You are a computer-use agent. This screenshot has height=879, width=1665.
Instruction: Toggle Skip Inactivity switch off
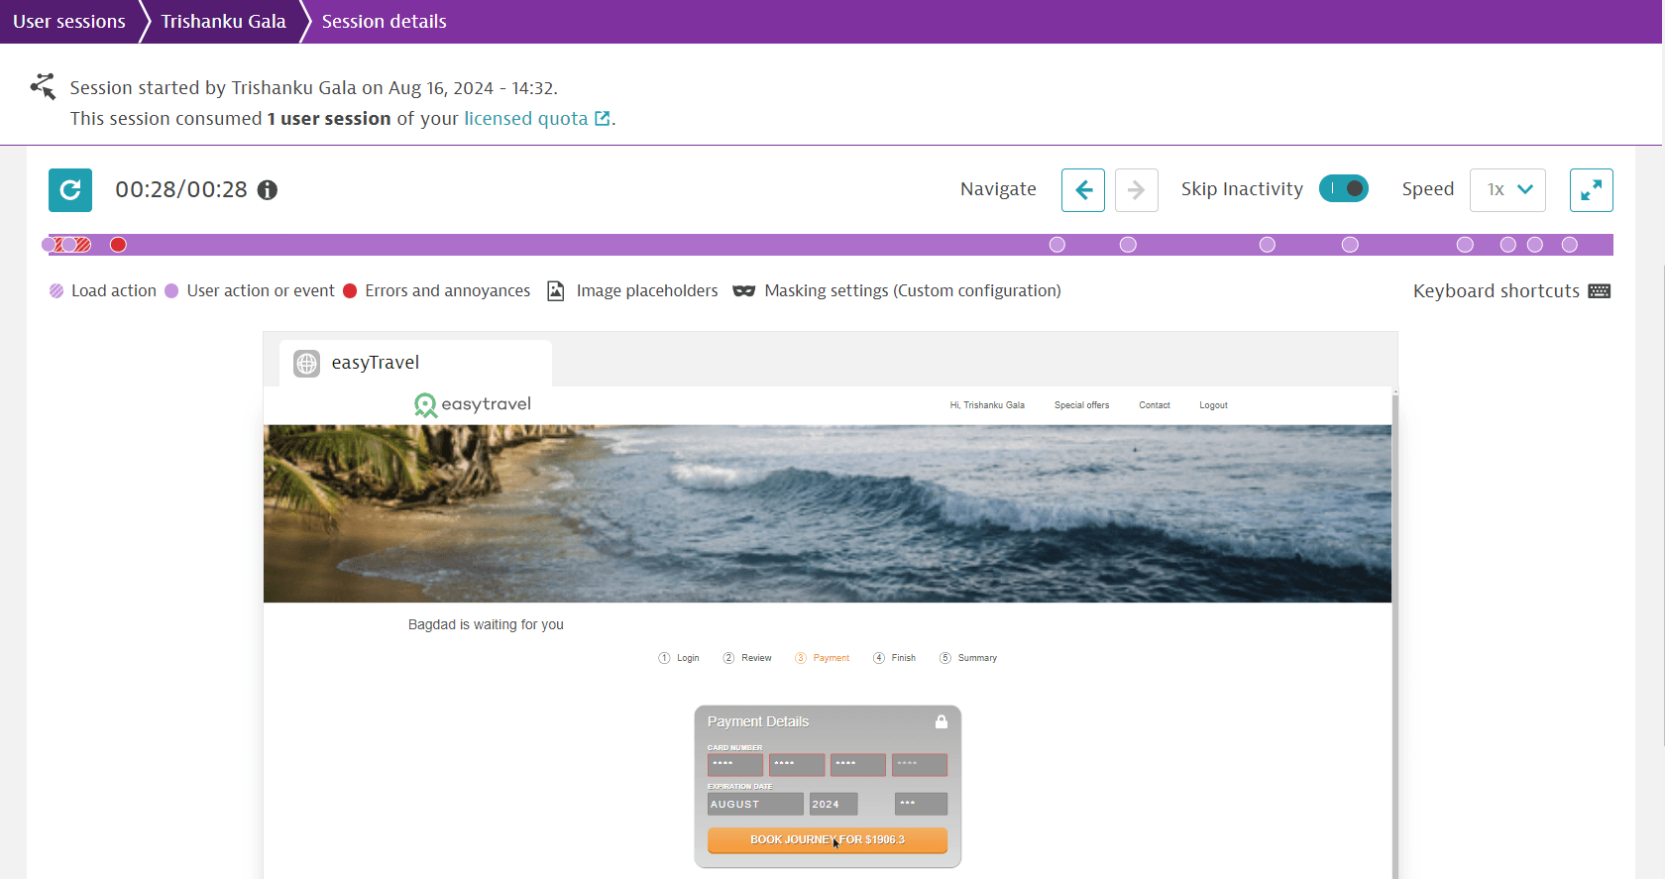[x=1343, y=189]
